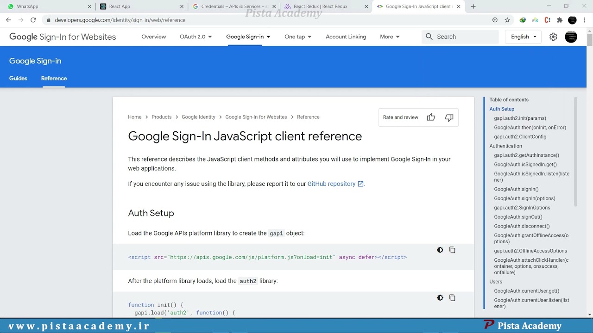Toggle dark code theme on platform.js snippet
The height and width of the screenshot is (333, 593).
(x=440, y=250)
